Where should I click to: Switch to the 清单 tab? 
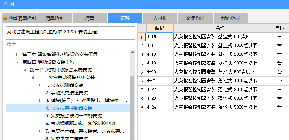coord(90,18)
